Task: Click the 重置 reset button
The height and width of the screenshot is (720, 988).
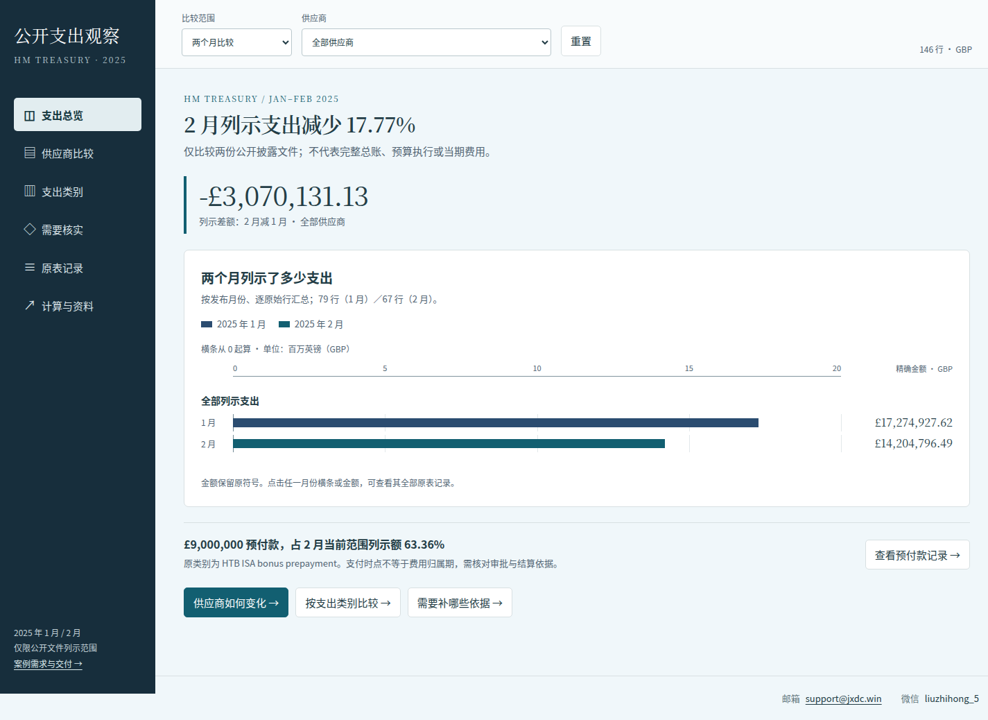Action: 581,41
